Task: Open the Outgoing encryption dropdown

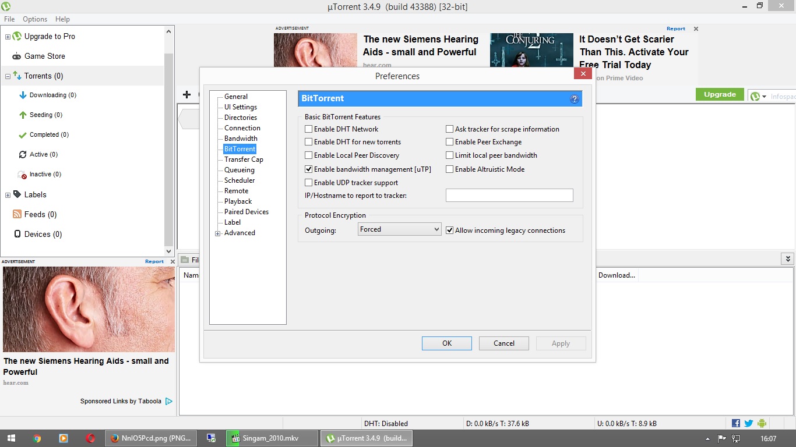Action: [x=399, y=230]
